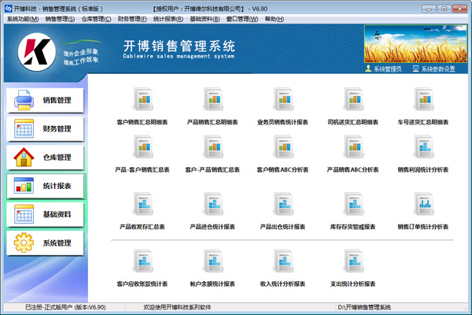Select the 统计报表 sidebar button

click(x=45, y=186)
